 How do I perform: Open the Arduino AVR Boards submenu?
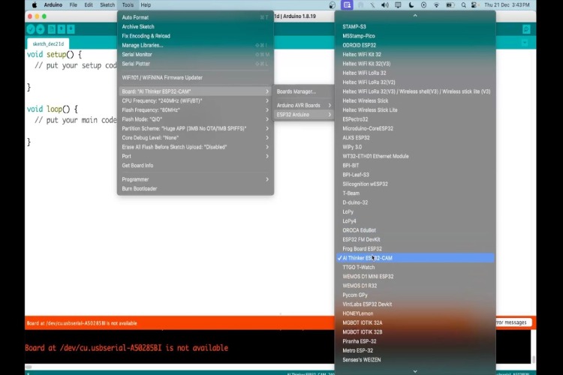coord(303,105)
